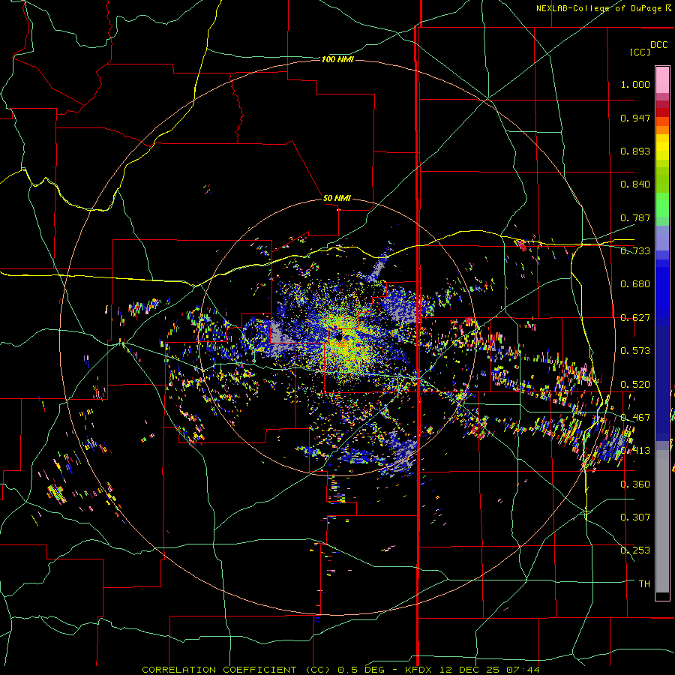This screenshot has width=675, height=675.
Task: Click the [CC] units label
Action: coord(640,52)
